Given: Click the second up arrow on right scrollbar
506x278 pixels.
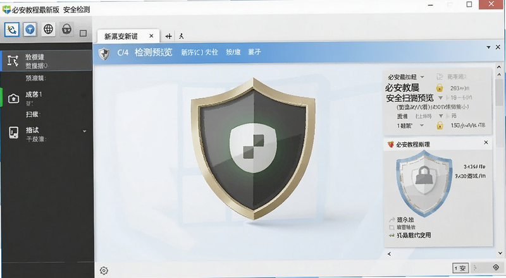Looking at the screenshot, I should [499, 75].
